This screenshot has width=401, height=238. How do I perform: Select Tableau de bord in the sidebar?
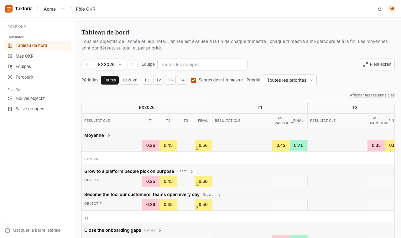coord(38,45)
